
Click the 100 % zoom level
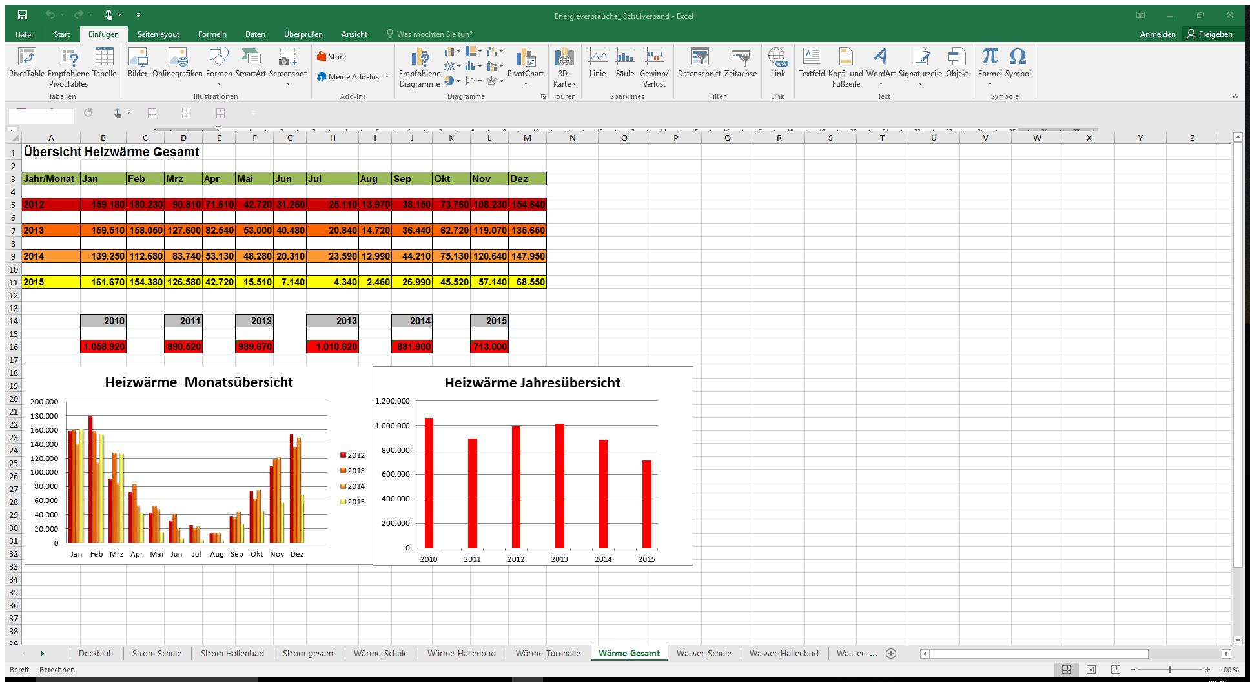pos(1229,670)
